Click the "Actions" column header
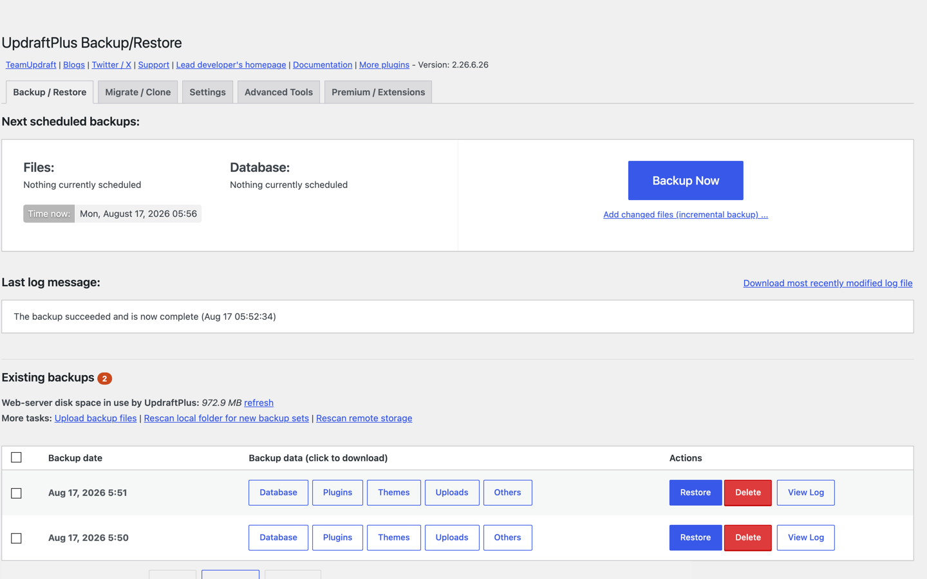 click(686, 458)
